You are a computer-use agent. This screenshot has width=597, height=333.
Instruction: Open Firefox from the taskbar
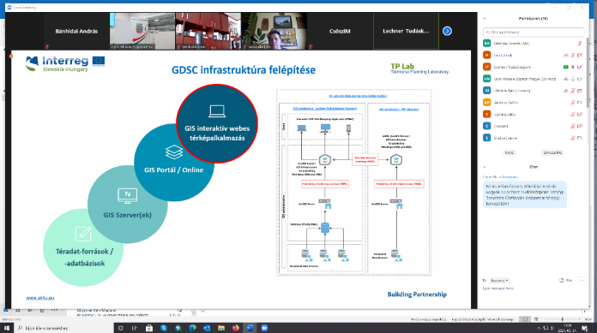tap(236, 328)
